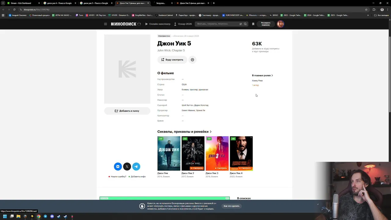Open the Джон Уик 3 poster
The height and width of the screenshot is (220, 391).
pyautogui.click(x=217, y=153)
